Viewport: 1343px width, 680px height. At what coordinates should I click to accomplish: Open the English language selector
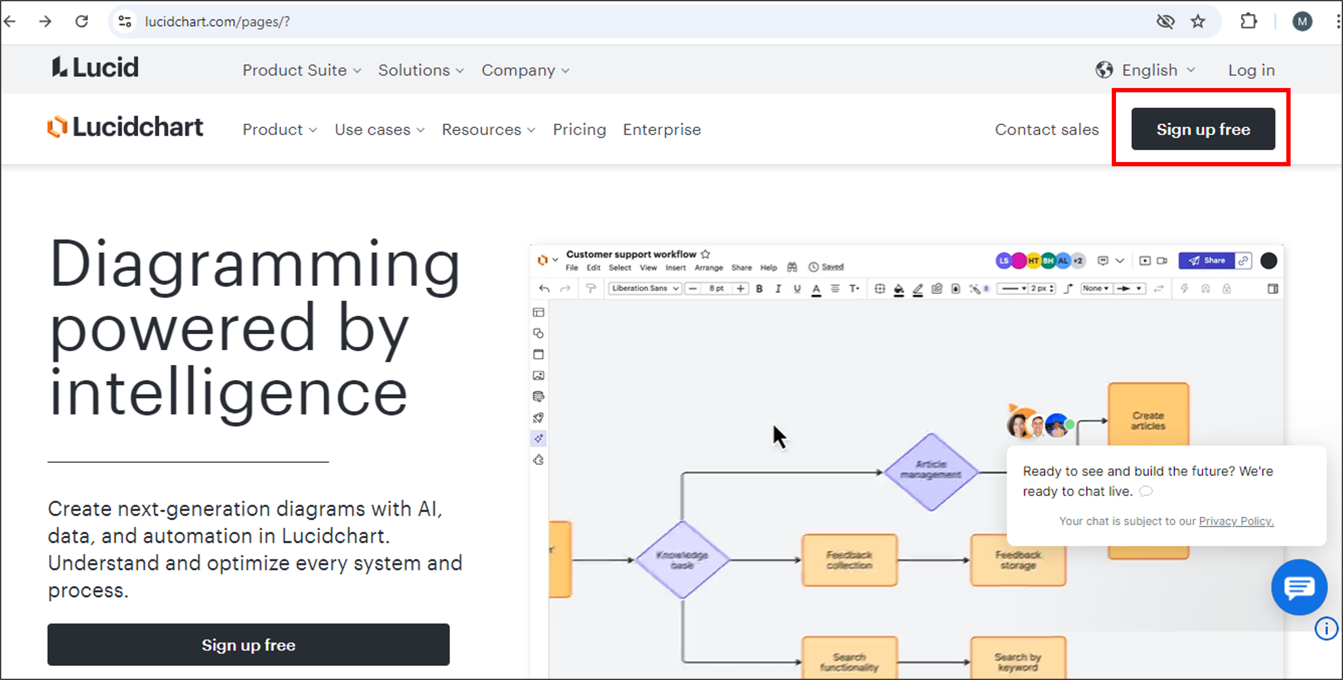pos(1146,70)
